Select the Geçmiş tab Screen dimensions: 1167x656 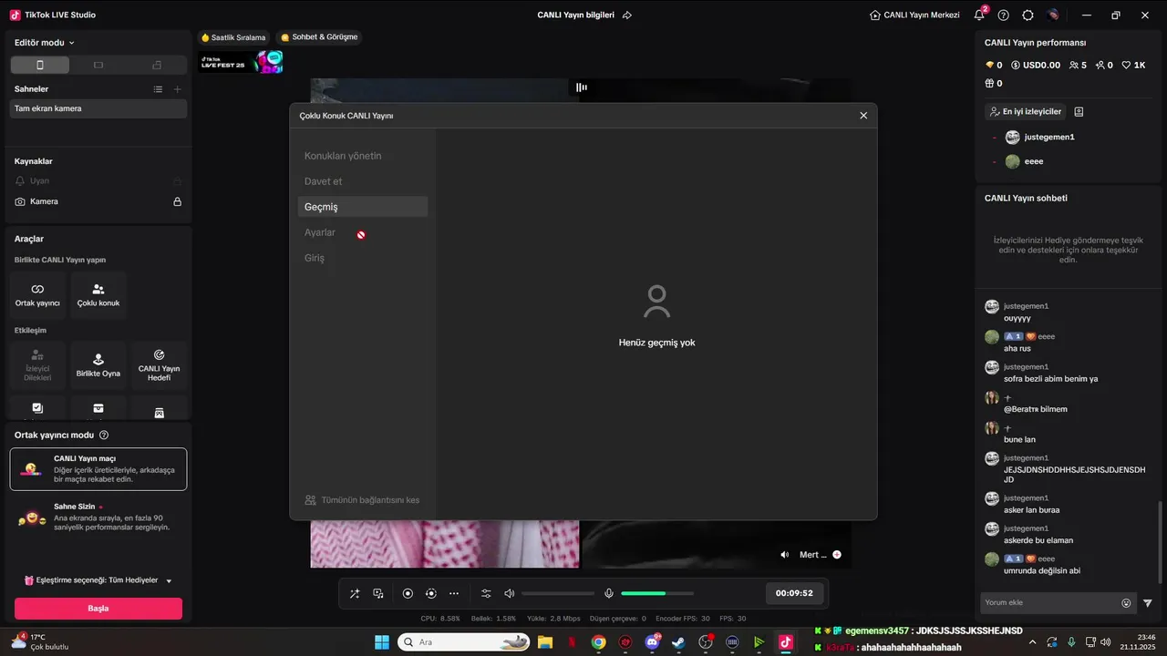[363, 207]
